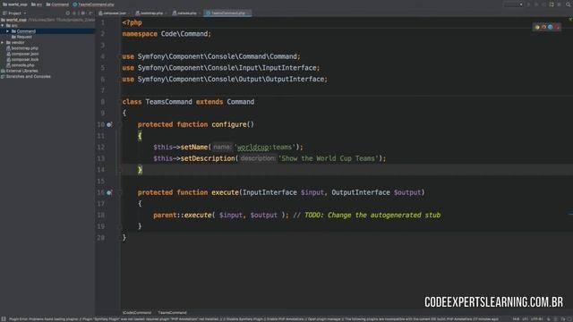
Task: Click \Code\Command in bottom editor breadcrumb
Action: click(x=137, y=312)
